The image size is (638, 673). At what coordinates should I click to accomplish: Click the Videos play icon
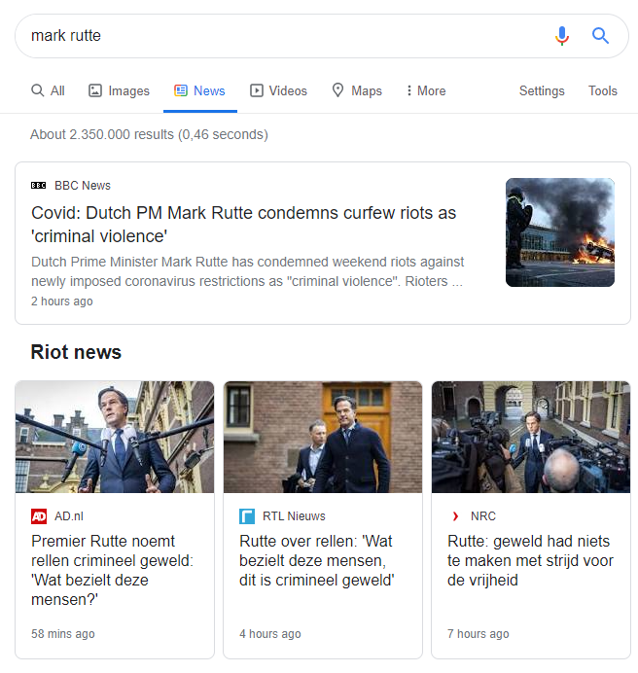(257, 90)
